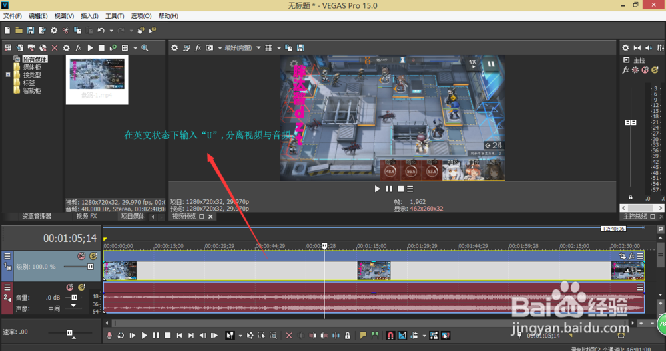Save the preview snapshot to a file
The height and width of the screenshot is (351, 666).
[x=300, y=48]
